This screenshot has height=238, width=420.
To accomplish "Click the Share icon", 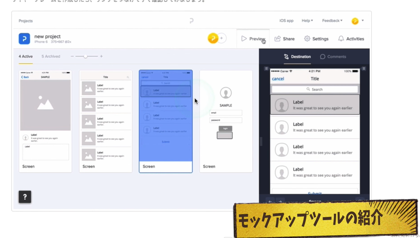I will pos(278,39).
